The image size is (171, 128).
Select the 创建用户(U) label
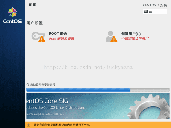(131, 34)
